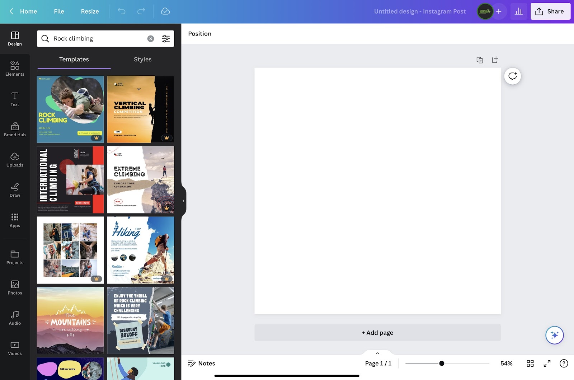Add a comment to the canvas
Screen dimensions: 574x380
tap(513, 76)
